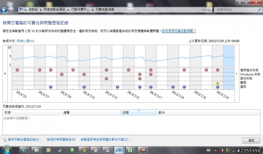
Task: Sort details by 來源 column header
Action: [32, 113]
